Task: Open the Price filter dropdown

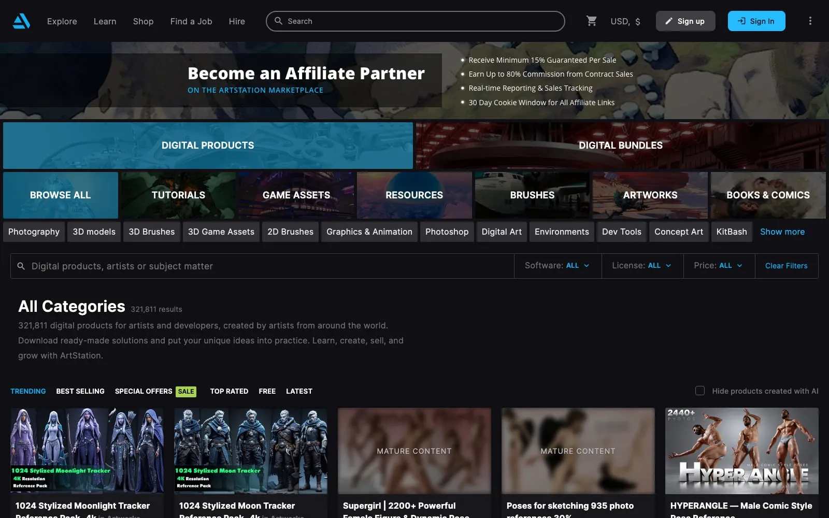Action: coord(719,266)
